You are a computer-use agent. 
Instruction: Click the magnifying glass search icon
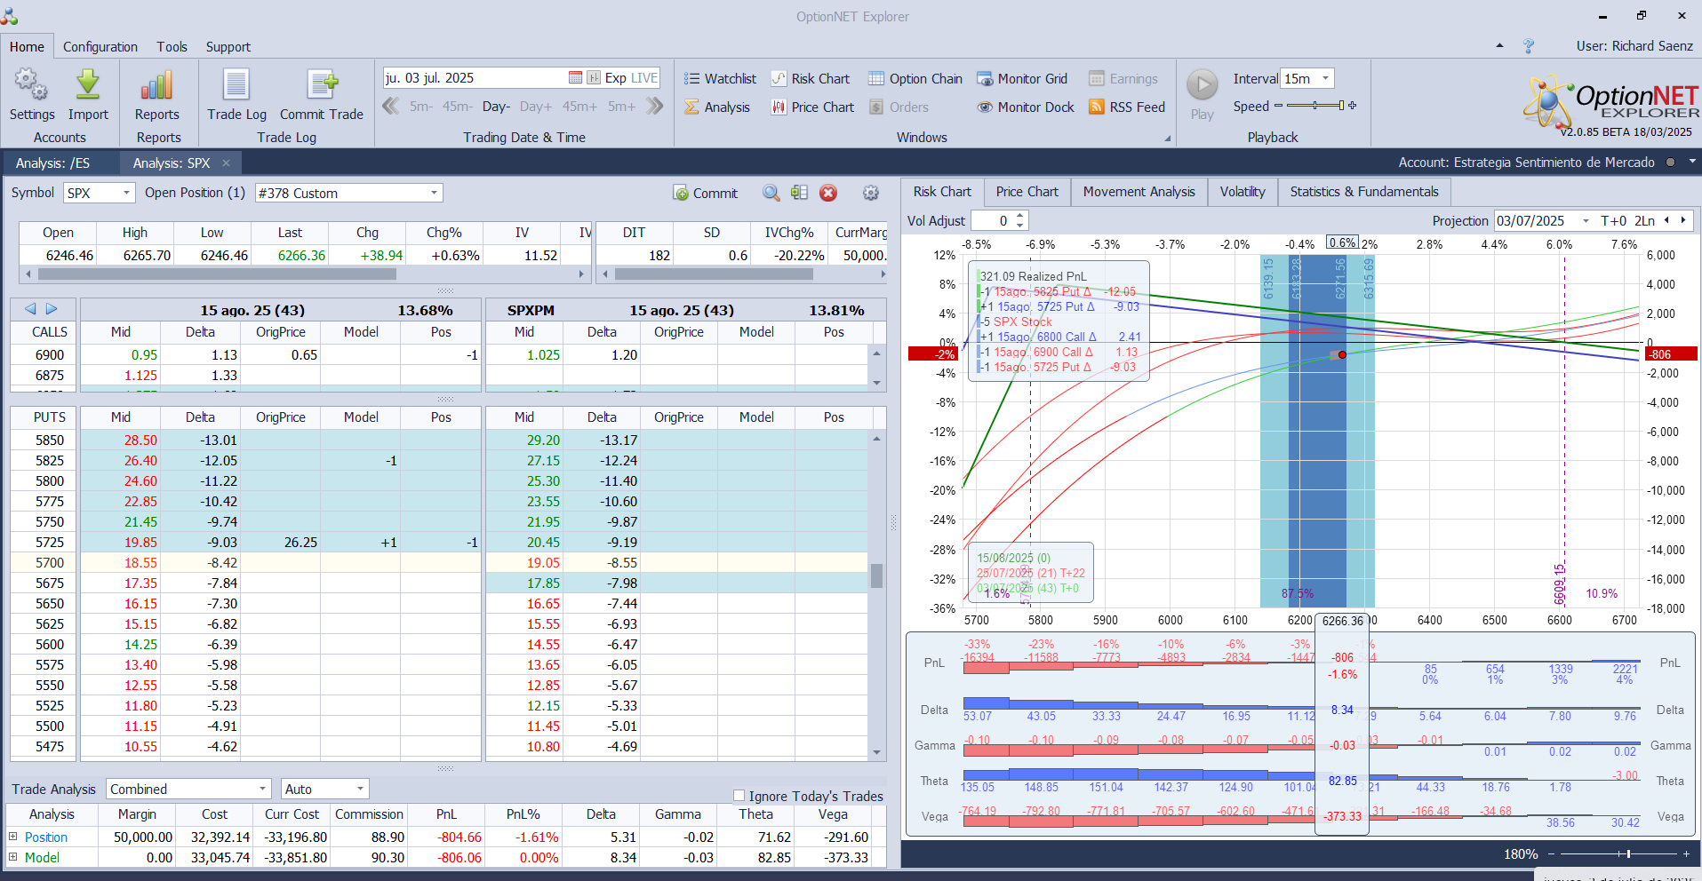click(x=771, y=193)
